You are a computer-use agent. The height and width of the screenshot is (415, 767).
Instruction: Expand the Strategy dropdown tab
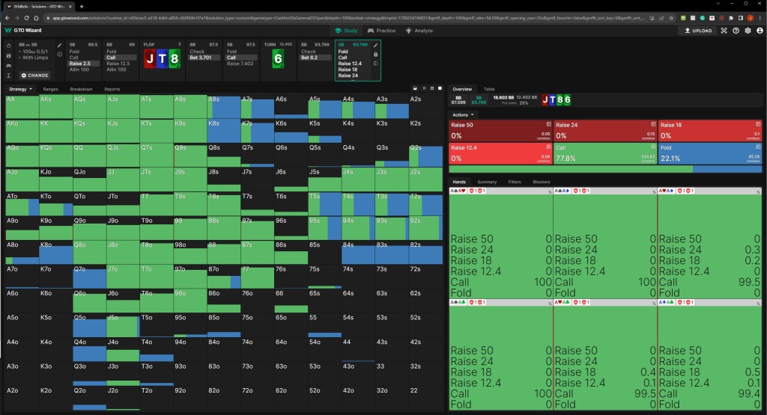point(19,89)
